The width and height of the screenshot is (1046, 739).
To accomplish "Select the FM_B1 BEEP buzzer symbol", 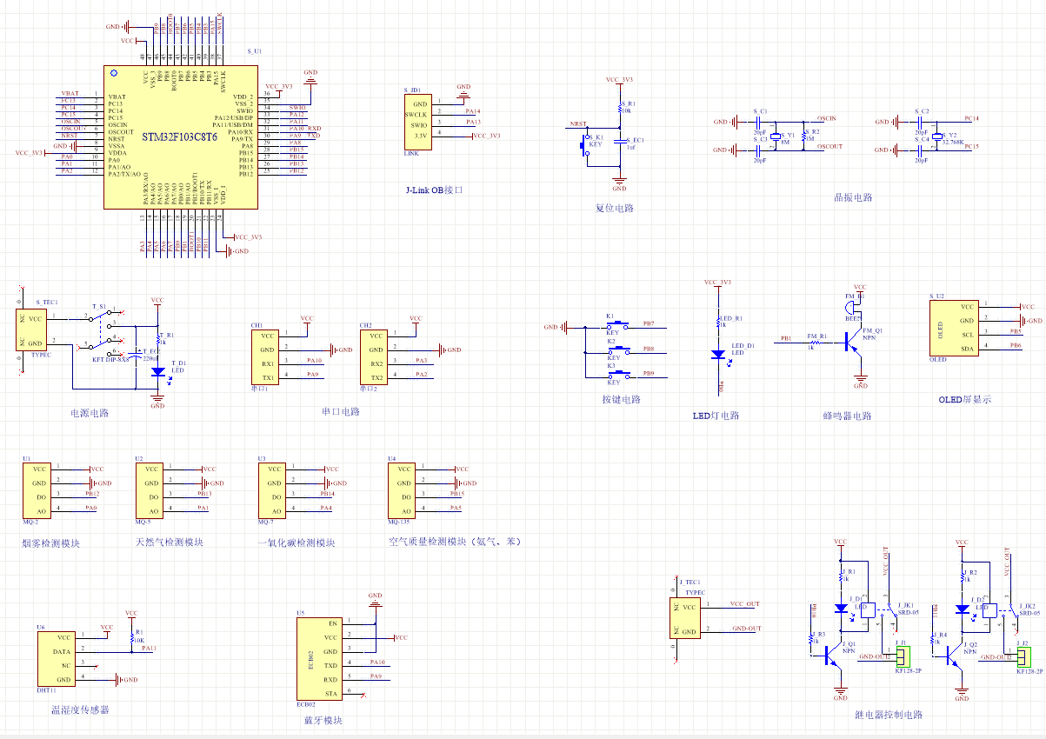I will click(x=850, y=306).
